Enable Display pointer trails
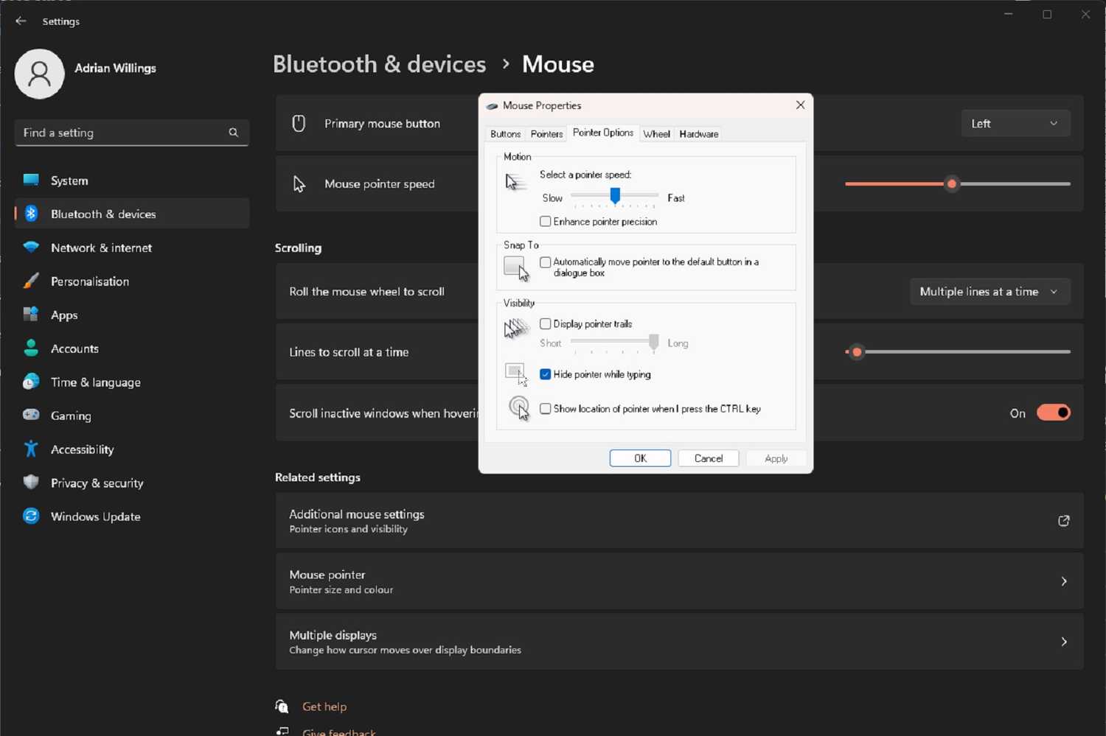This screenshot has height=736, width=1106. pyautogui.click(x=545, y=323)
